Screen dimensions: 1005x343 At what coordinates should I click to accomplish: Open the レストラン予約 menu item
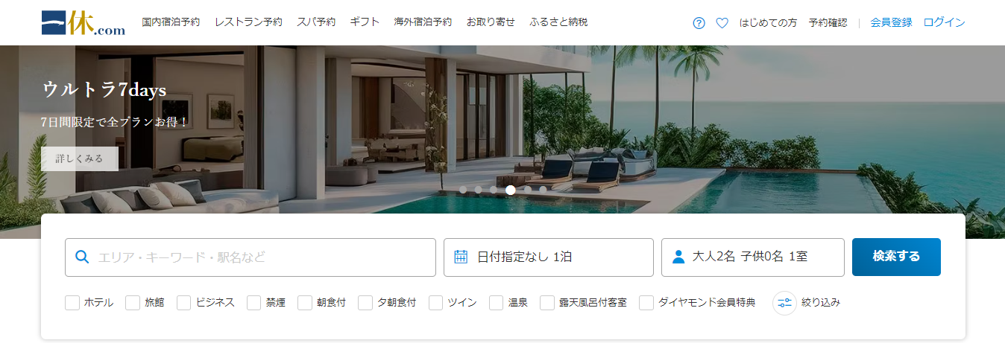point(248,22)
